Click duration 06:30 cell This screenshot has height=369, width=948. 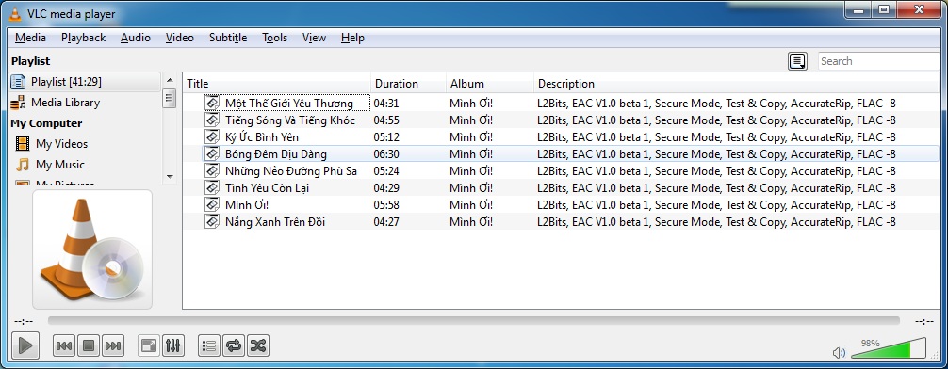pos(386,154)
